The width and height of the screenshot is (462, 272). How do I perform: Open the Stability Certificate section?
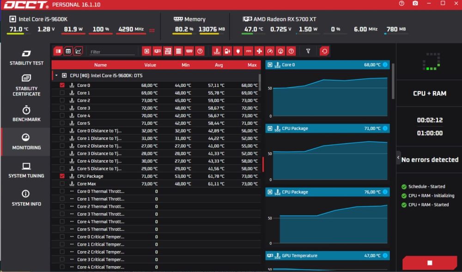[x=26, y=85]
